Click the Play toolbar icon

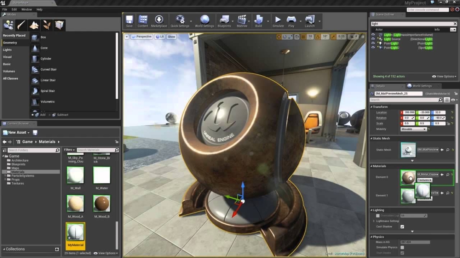[291, 19]
